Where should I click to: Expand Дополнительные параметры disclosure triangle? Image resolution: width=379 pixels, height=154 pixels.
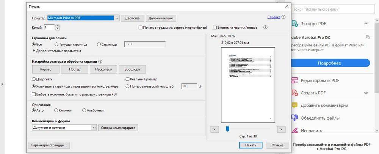pyautogui.click(x=34, y=51)
